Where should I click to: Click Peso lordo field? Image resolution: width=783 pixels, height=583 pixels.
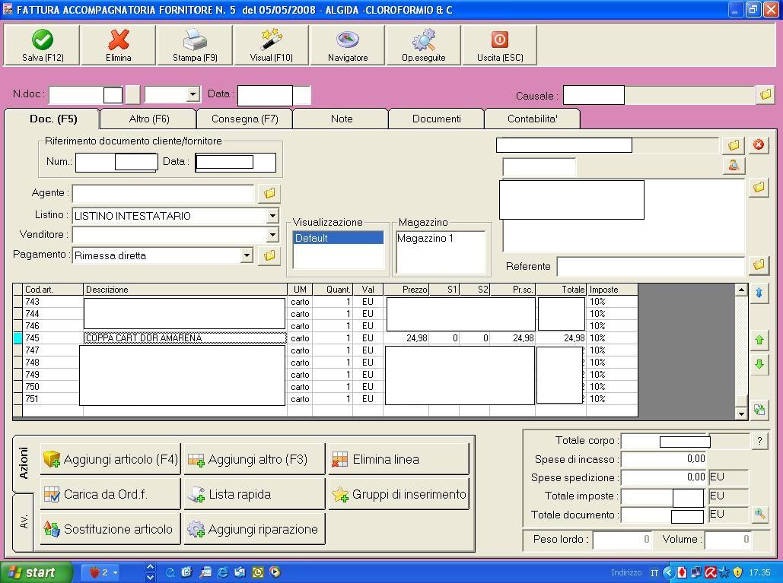coord(622,539)
